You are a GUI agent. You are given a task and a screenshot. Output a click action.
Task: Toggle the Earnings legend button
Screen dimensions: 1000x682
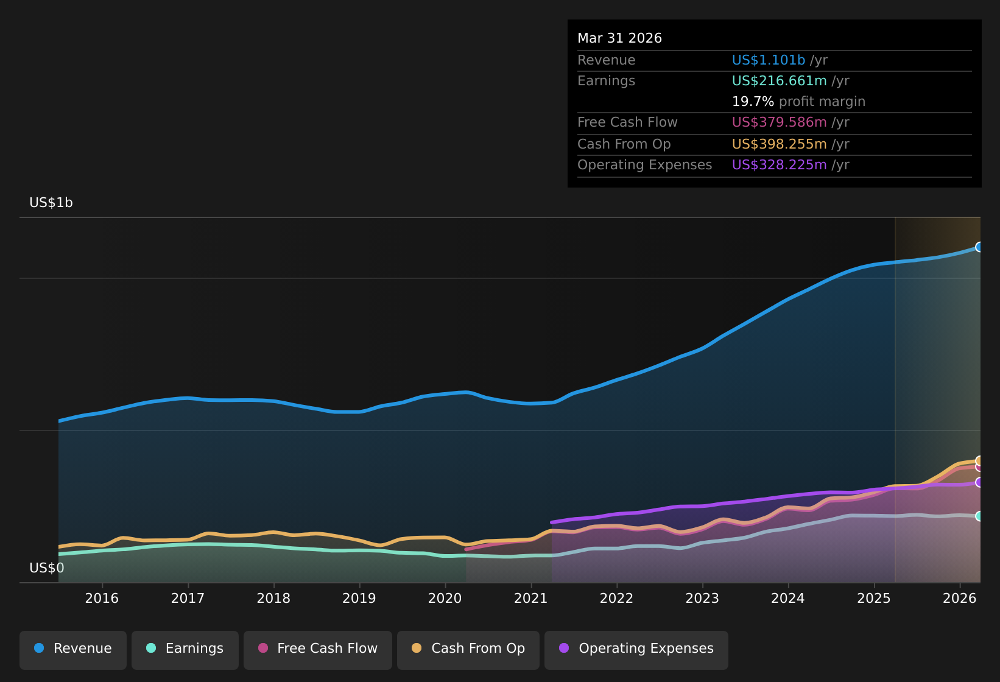click(x=185, y=649)
